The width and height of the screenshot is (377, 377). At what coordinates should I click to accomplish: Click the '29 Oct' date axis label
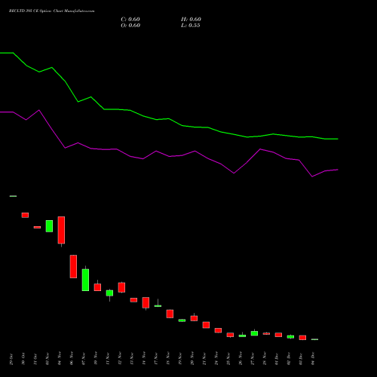11,359
